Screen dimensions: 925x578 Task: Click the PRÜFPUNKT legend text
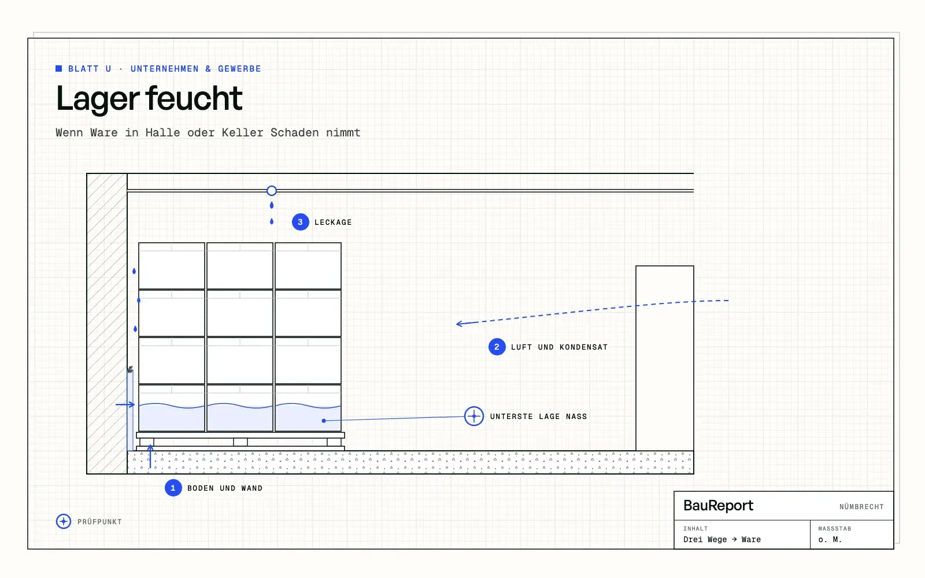pyautogui.click(x=99, y=522)
